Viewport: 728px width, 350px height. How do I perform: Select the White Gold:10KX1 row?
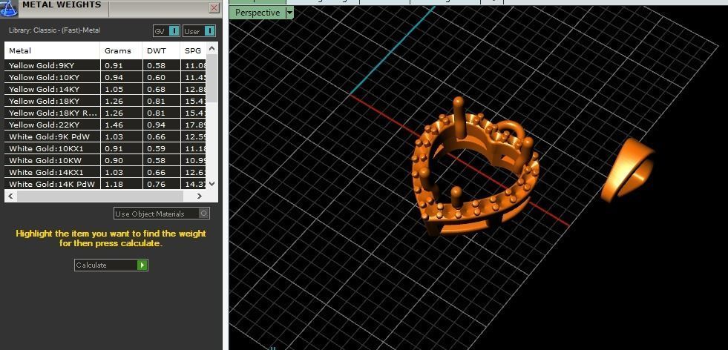105,148
